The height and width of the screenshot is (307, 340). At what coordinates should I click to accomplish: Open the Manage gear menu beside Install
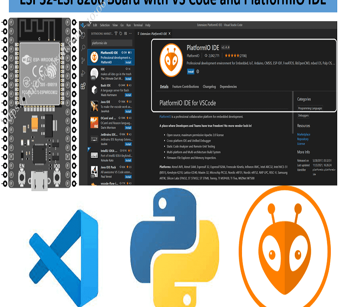point(198,72)
